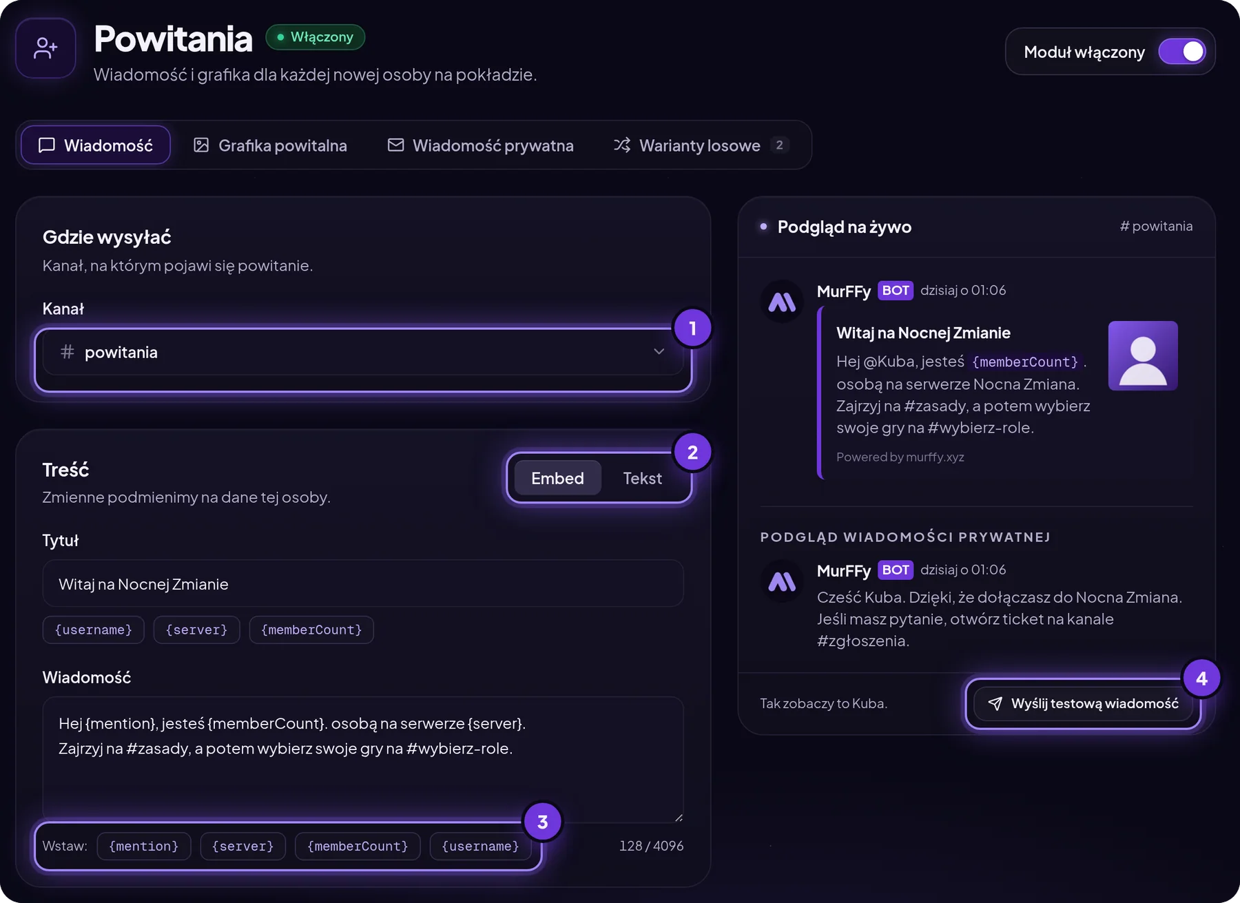This screenshot has height=903, width=1240.
Task: Insert {mention} variable in message
Action: (x=143, y=846)
